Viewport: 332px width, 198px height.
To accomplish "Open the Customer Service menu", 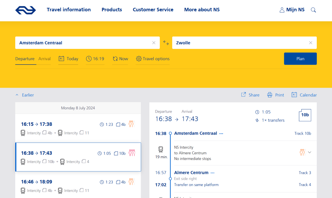I will (x=153, y=10).
